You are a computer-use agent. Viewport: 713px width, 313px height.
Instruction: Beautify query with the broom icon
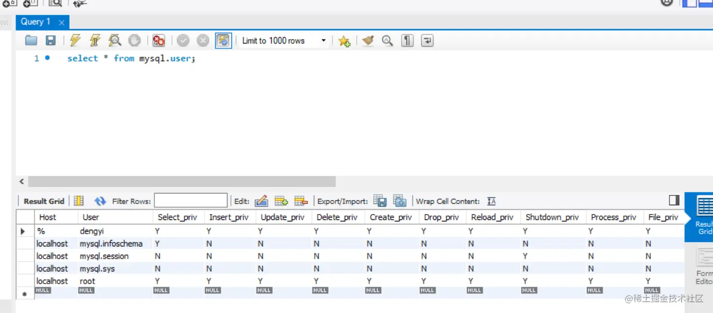click(368, 40)
